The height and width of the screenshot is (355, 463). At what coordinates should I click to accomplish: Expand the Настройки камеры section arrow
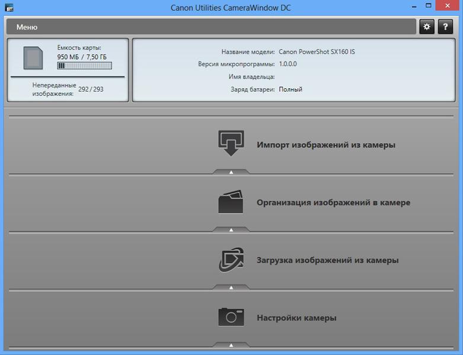[231, 345]
